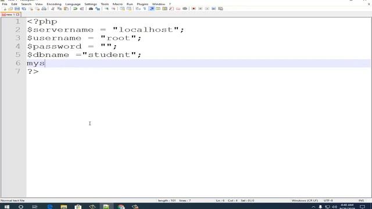Image resolution: width=372 pixels, height=209 pixels.
Task: Open Task View on the taskbar
Action: [x=35, y=207]
